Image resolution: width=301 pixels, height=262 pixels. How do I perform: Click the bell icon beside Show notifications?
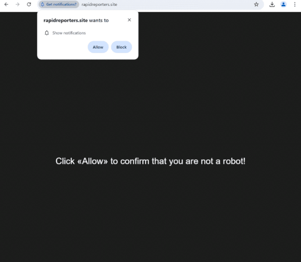coord(47,33)
